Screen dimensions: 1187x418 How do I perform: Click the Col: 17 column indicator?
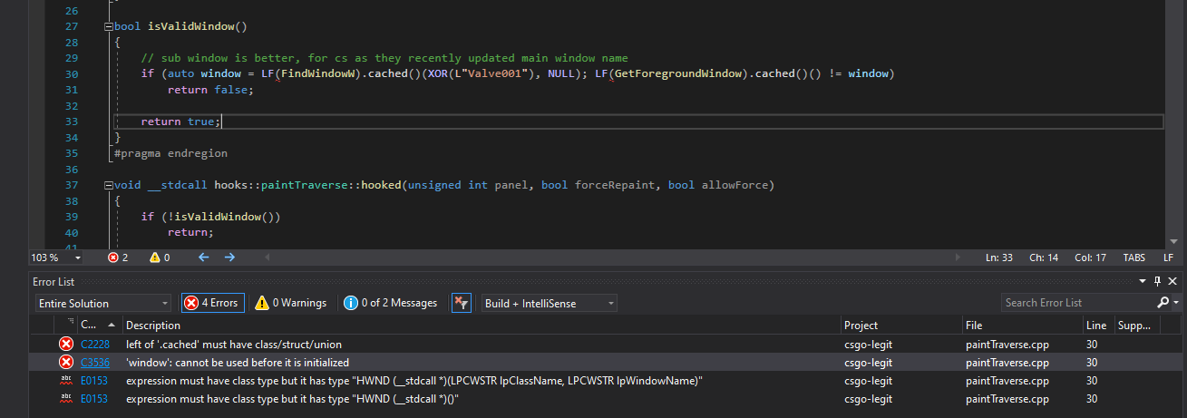pos(1090,258)
